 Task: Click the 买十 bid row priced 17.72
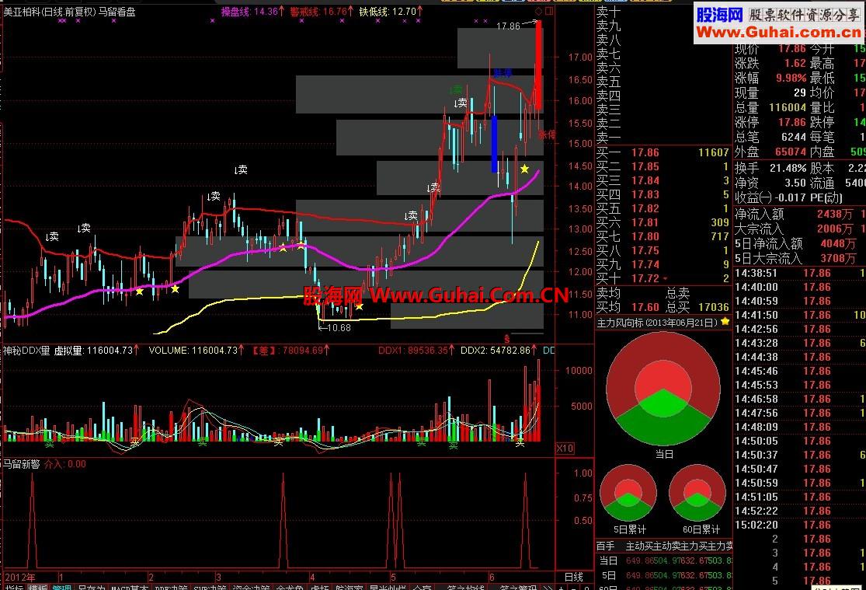(663, 279)
